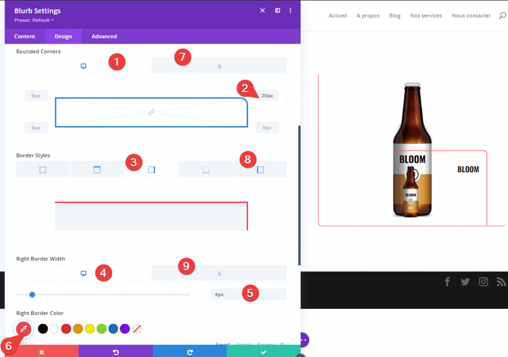Screen dimensions: 508x357
Task: Click the Right Border Color label
Action: 40,313
